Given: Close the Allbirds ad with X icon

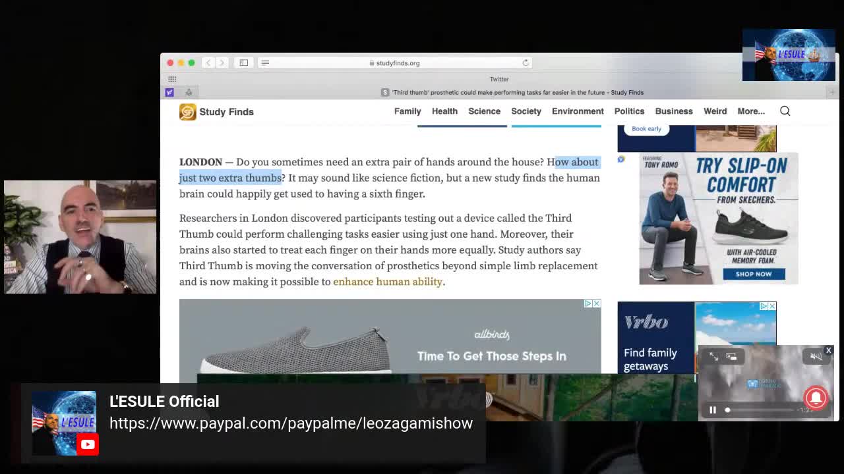Looking at the screenshot, I should point(596,303).
